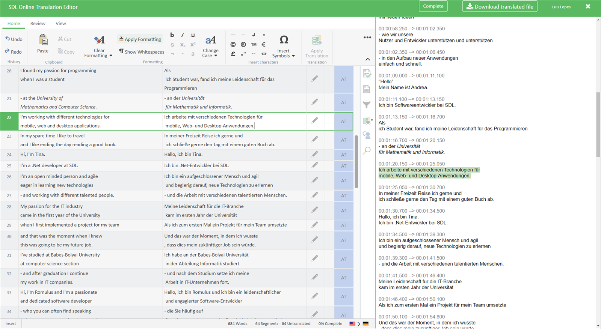This screenshot has width=601, height=329.
Task: Close the translation editor with the X
Action: (x=588, y=6)
